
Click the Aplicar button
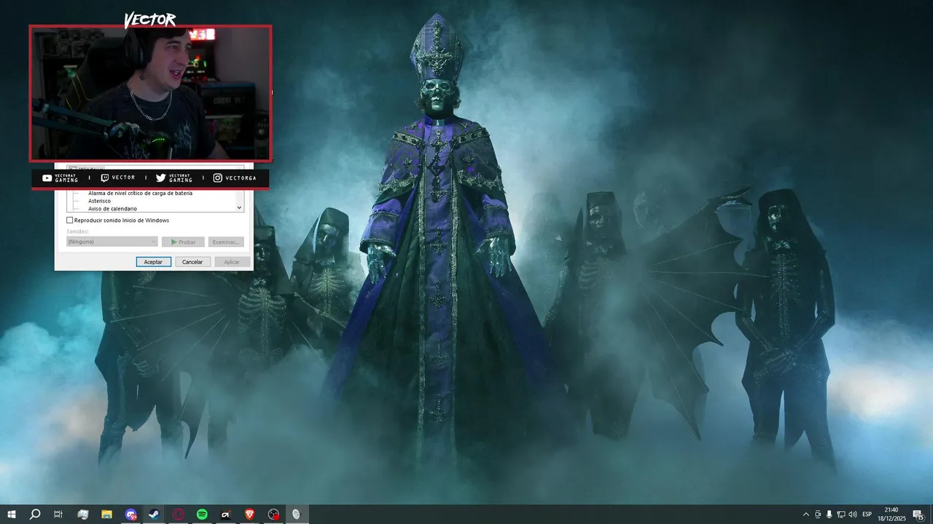click(x=233, y=261)
